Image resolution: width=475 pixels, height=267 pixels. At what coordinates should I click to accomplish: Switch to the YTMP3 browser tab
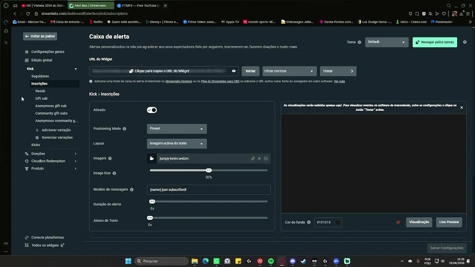click(138, 6)
